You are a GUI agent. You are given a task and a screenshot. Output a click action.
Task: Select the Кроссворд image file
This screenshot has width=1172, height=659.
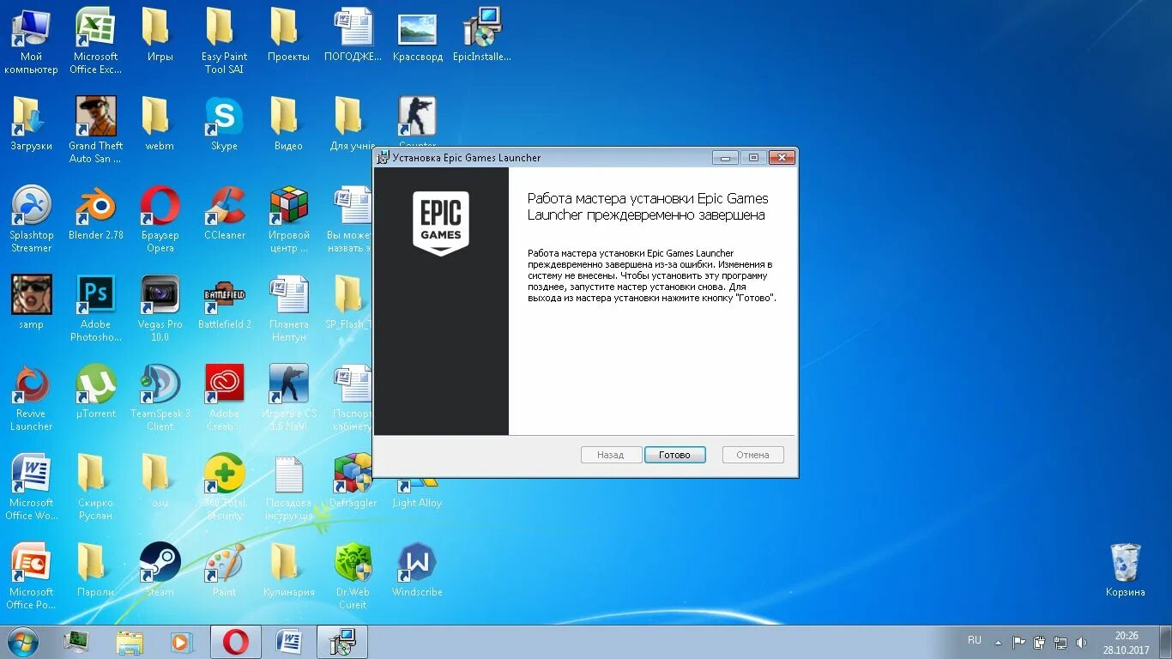coord(418,36)
